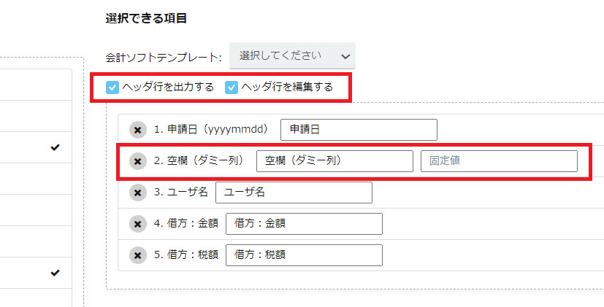Image resolution: width=604 pixels, height=307 pixels.
Task: Click the chevron arrow of 選択してください
Action: [345, 57]
